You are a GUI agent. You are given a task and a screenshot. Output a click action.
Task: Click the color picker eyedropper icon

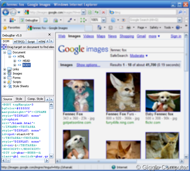pyautogui.click(x=70, y=20)
